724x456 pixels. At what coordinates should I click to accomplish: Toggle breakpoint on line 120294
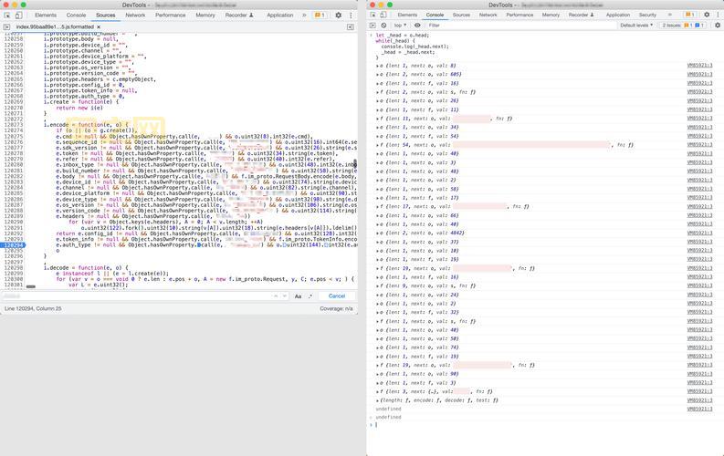14,245
